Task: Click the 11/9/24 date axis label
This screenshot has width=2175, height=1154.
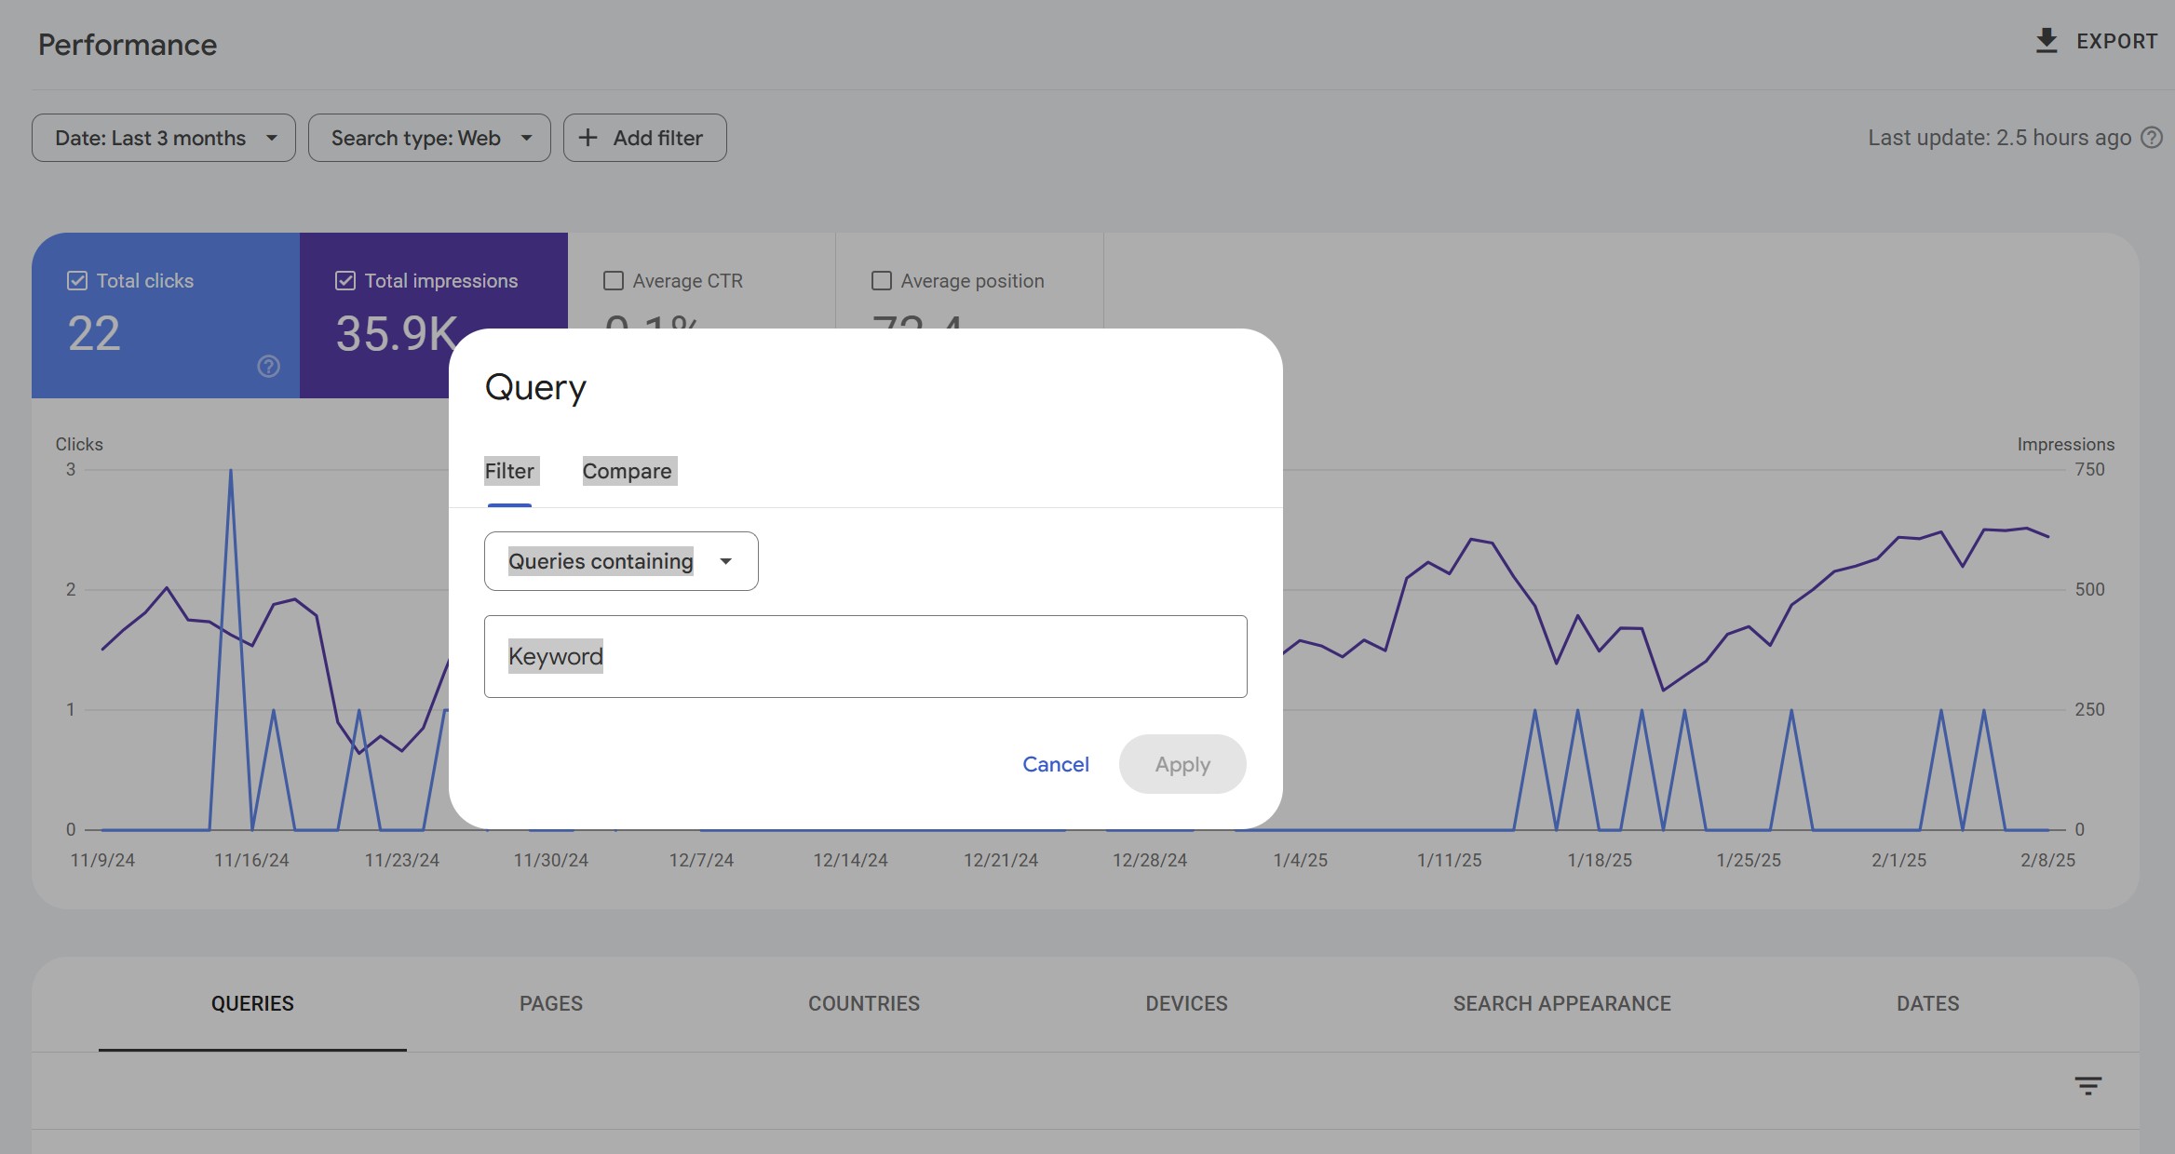Action: (102, 860)
